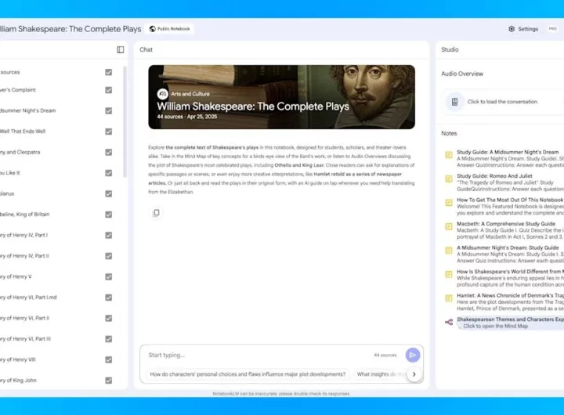Copy the notebook summary with the copy icon

(156, 212)
